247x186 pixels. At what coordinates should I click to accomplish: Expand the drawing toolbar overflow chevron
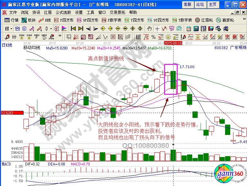60,37
